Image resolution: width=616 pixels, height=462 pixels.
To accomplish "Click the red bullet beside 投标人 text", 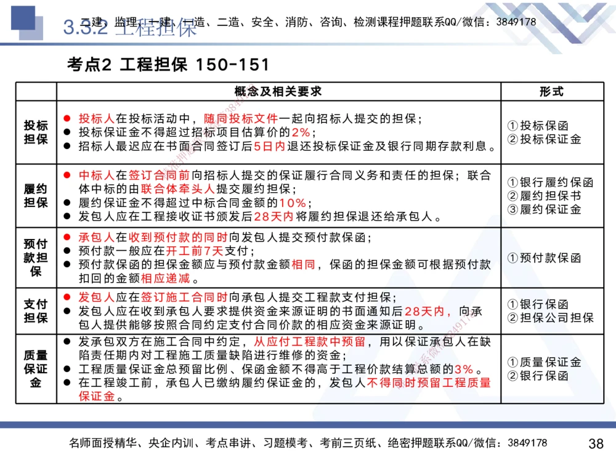I will click(68, 116).
